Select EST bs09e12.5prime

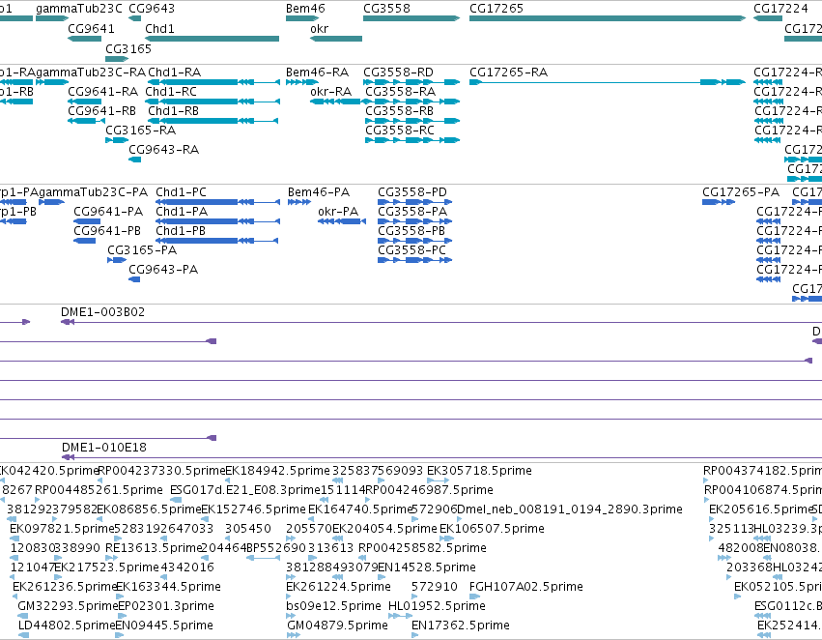333,606
